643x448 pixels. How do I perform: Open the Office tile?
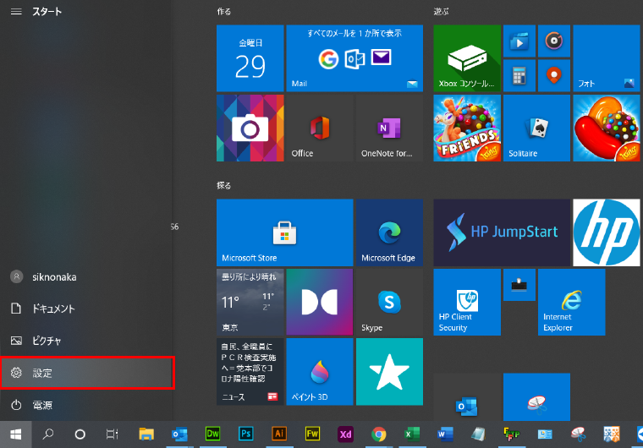pyautogui.click(x=320, y=128)
